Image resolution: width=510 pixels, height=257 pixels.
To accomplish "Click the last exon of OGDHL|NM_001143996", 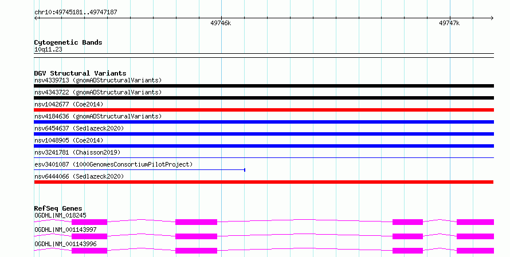I will (x=475, y=251).
